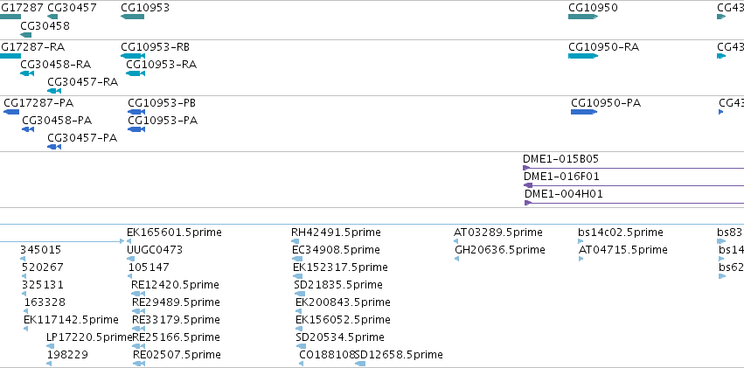Screen dimensions: 744x368
Task: Click the GH20636.5prime label
Action: tap(499, 249)
